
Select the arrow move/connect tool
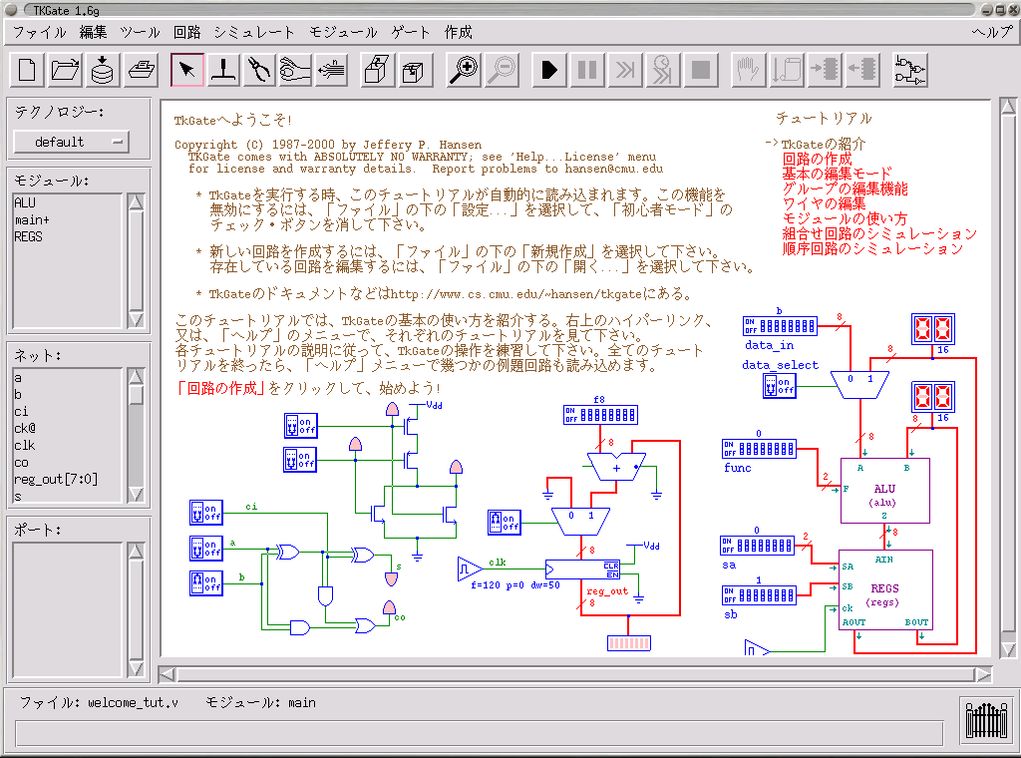(186, 70)
